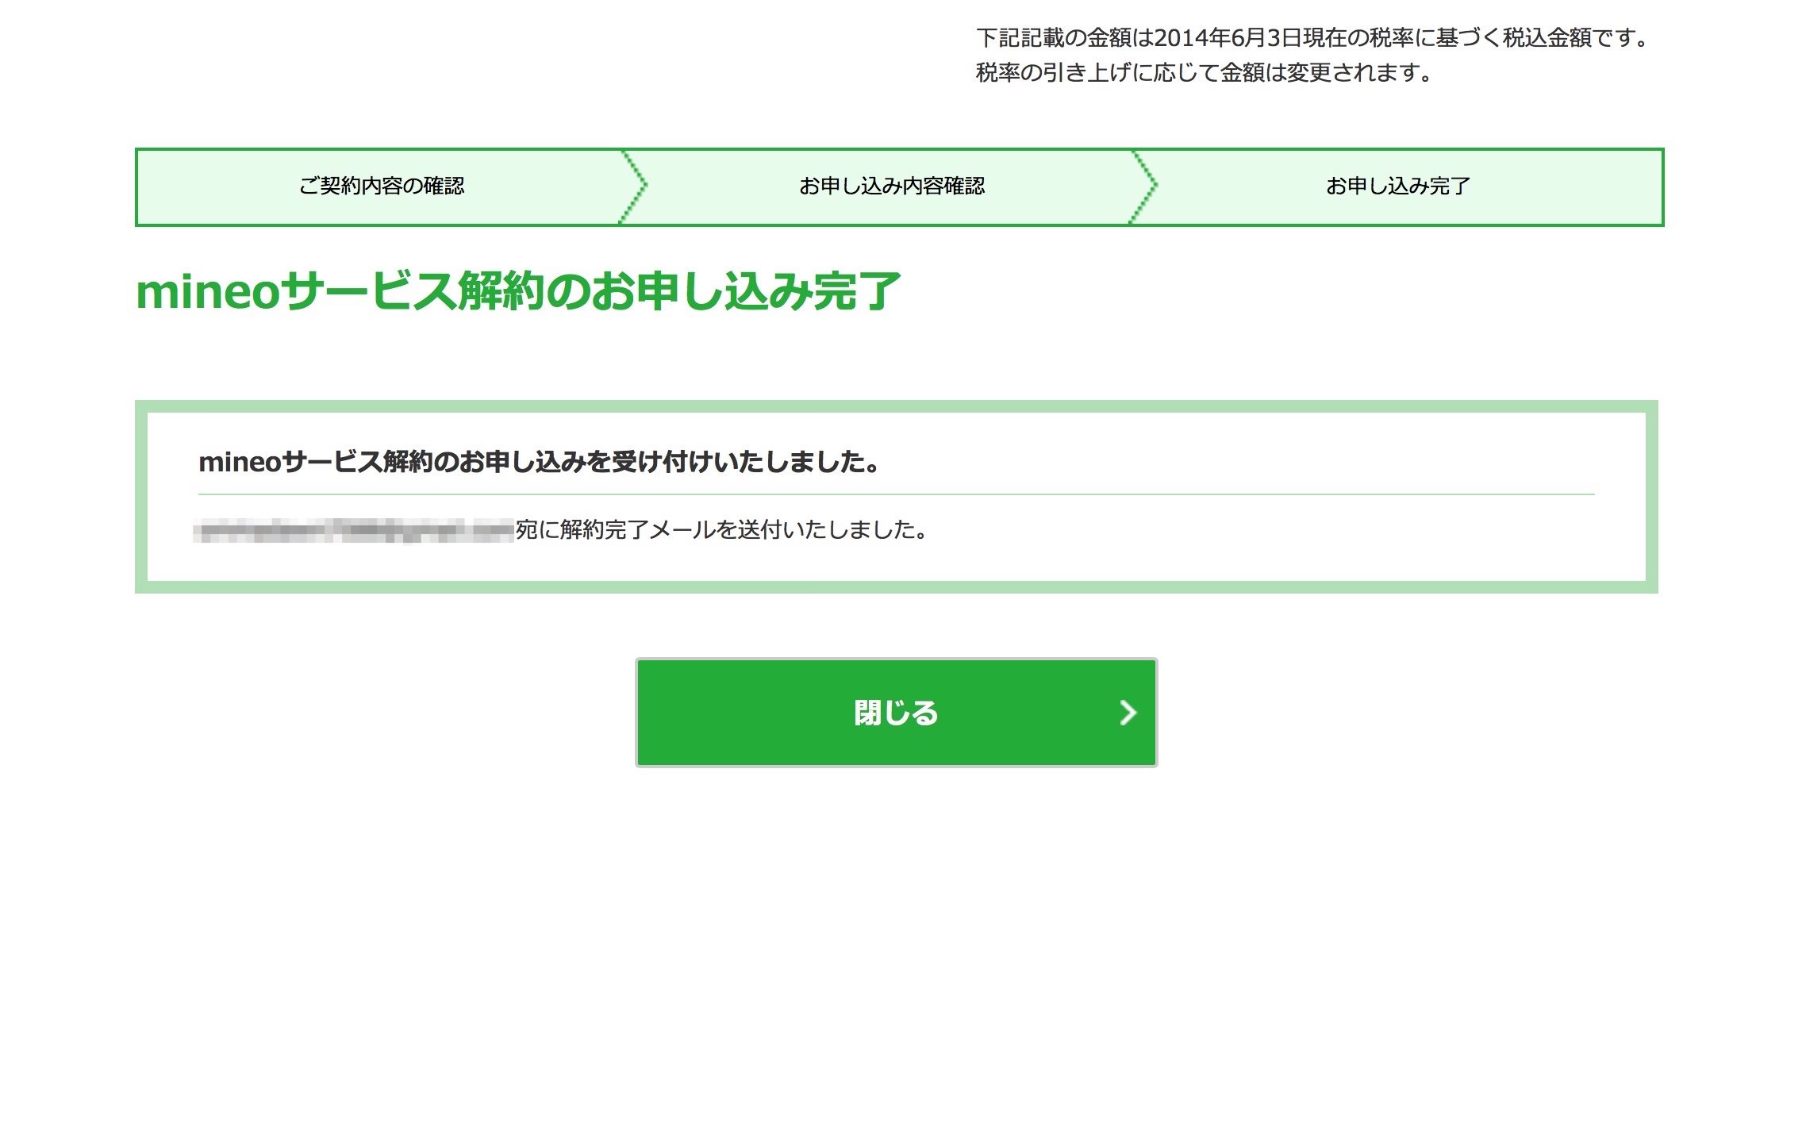Click the 税率の引き上げに応じて notice line
The height and width of the screenshot is (1138, 1806).
point(1205,72)
